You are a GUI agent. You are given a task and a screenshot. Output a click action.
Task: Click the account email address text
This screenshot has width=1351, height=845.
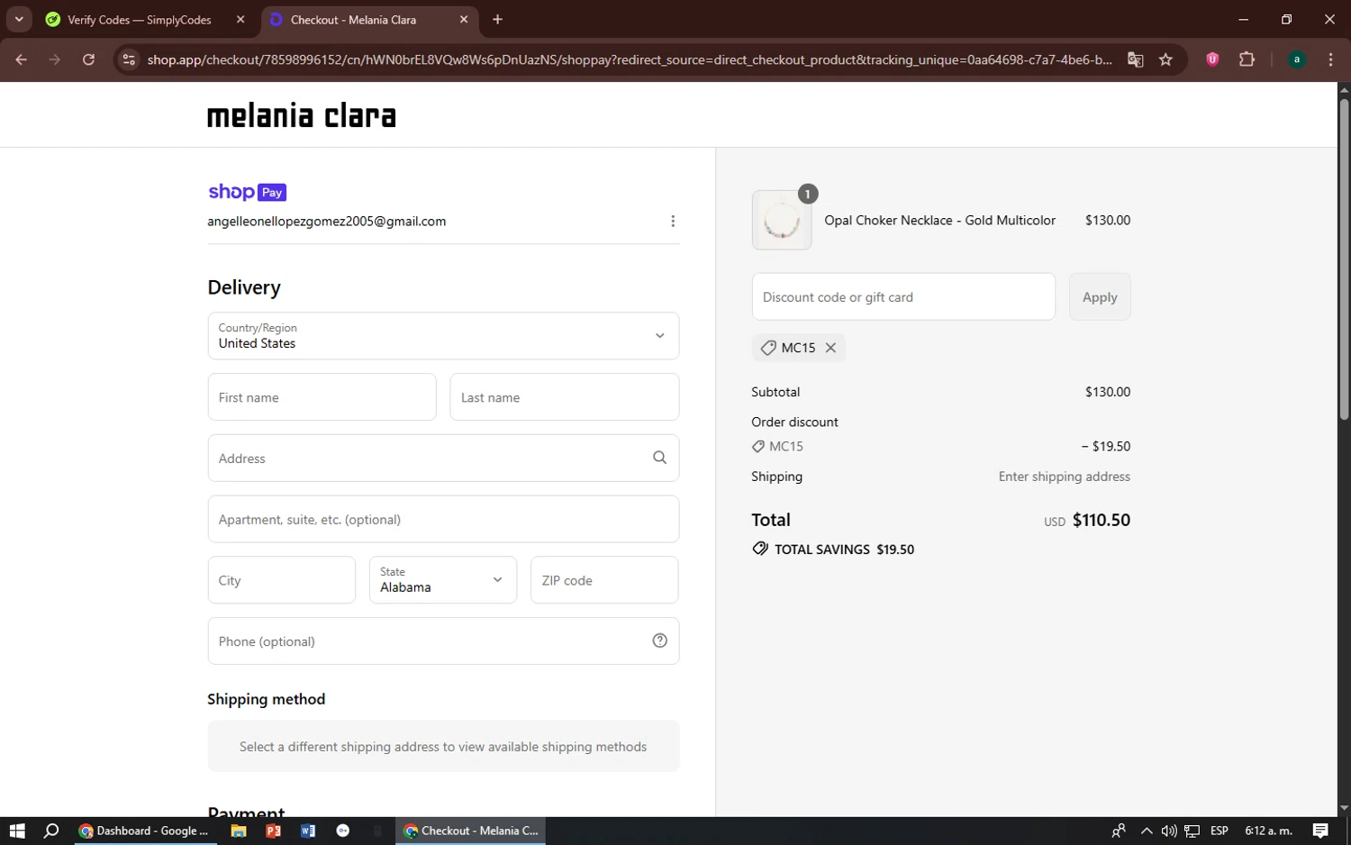tap(327, 221)
